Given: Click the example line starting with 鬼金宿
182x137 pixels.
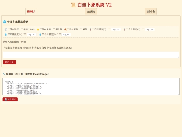Looking at the screenshot, I should coord(38,48).
